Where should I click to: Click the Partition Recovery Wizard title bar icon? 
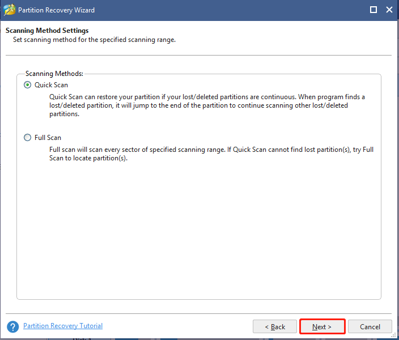coord(10,10)
